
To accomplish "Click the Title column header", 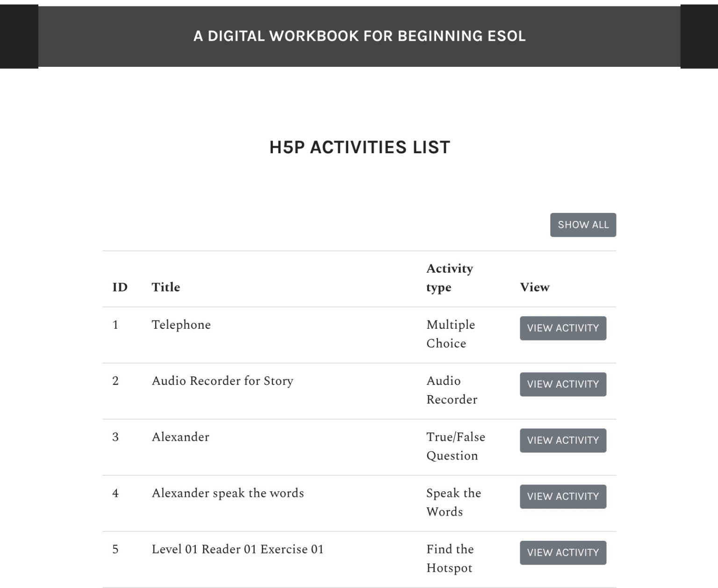I will click(165, 287).
